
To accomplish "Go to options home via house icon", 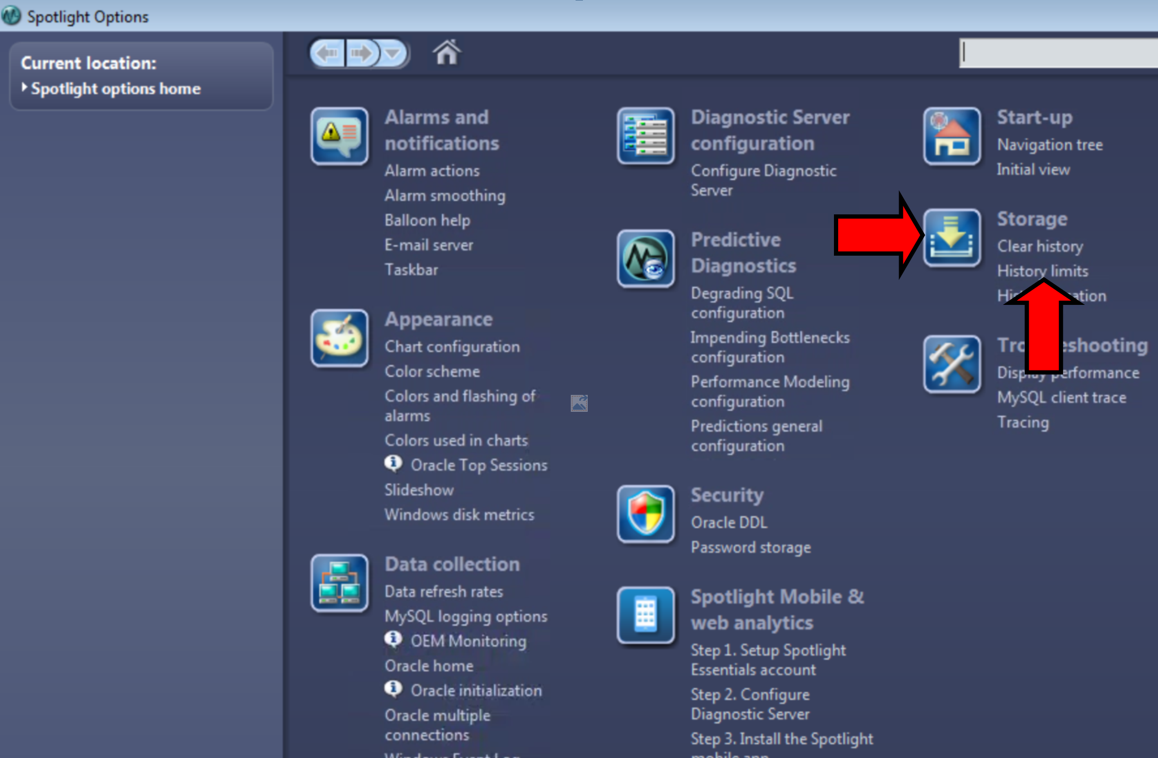I will tap(446, 52).
